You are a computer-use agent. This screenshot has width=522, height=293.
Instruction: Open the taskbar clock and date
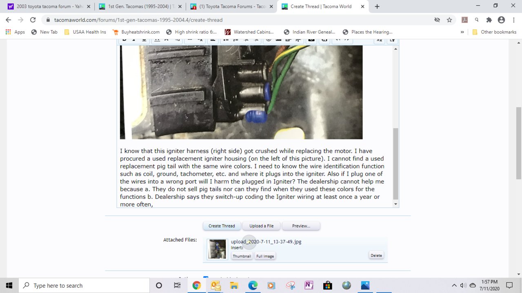(x=489, y=285)
